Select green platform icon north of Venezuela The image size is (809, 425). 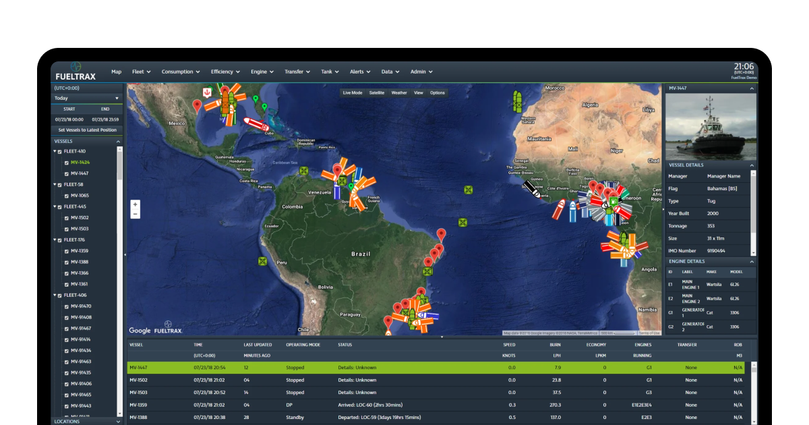pos(304,171)
